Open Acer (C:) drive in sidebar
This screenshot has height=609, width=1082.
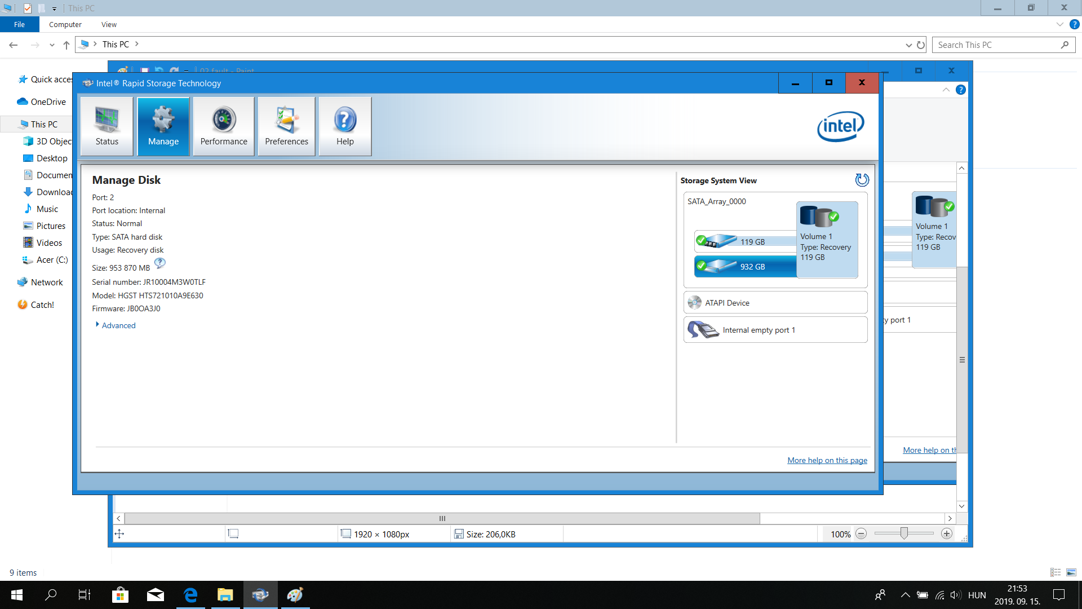[46, 260]
